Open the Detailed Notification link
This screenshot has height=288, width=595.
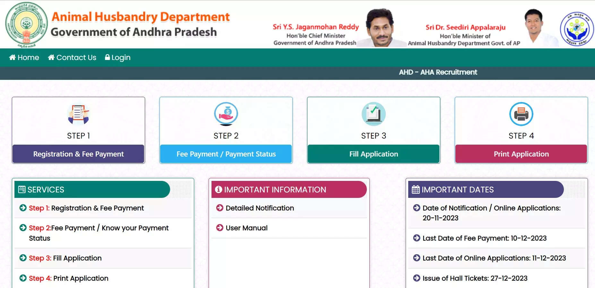pos(260,208)
